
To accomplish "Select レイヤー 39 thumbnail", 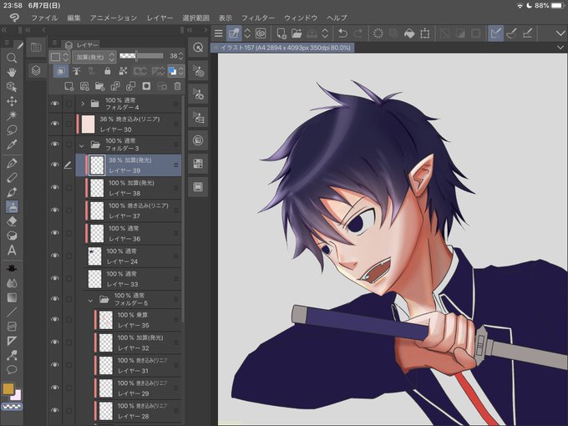I will click(x=97, y=165).
